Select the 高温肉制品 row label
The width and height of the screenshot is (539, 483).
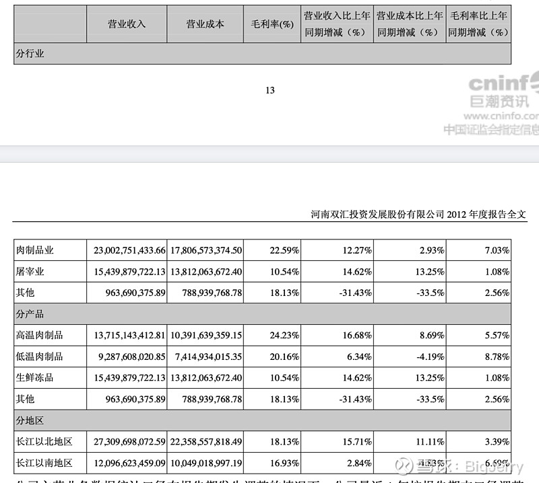pos(39,335)
